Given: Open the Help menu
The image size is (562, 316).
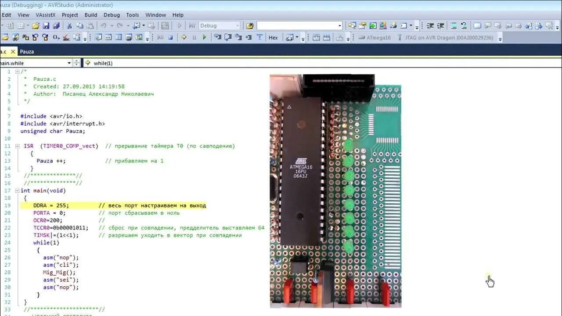Looking at the screenshot, I should pos(178,14).
